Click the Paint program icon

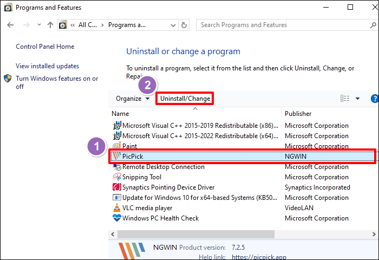coord(116,146)
